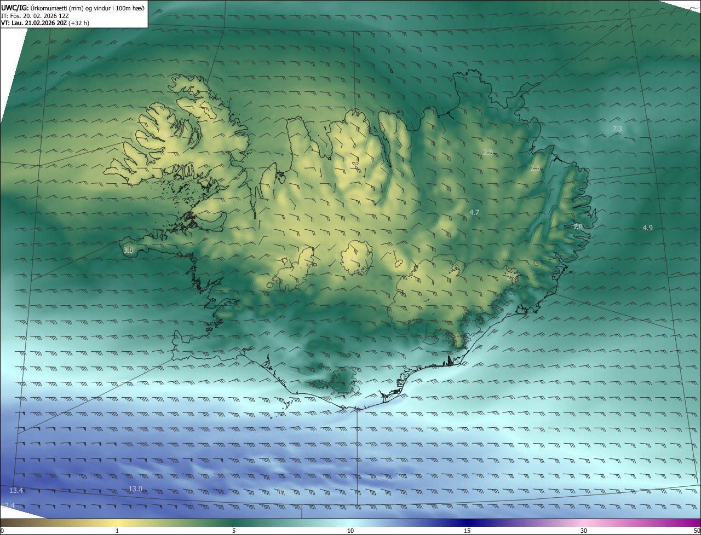This screenshot has height=535, width=701.
Task: Click the 4.7 value label inland
Action: click(474, 212)
